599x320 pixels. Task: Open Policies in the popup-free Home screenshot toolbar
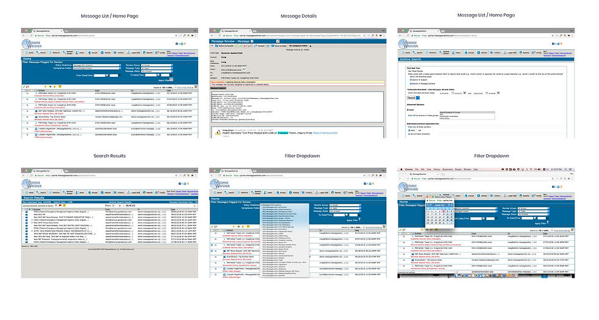tap(105, 52)
